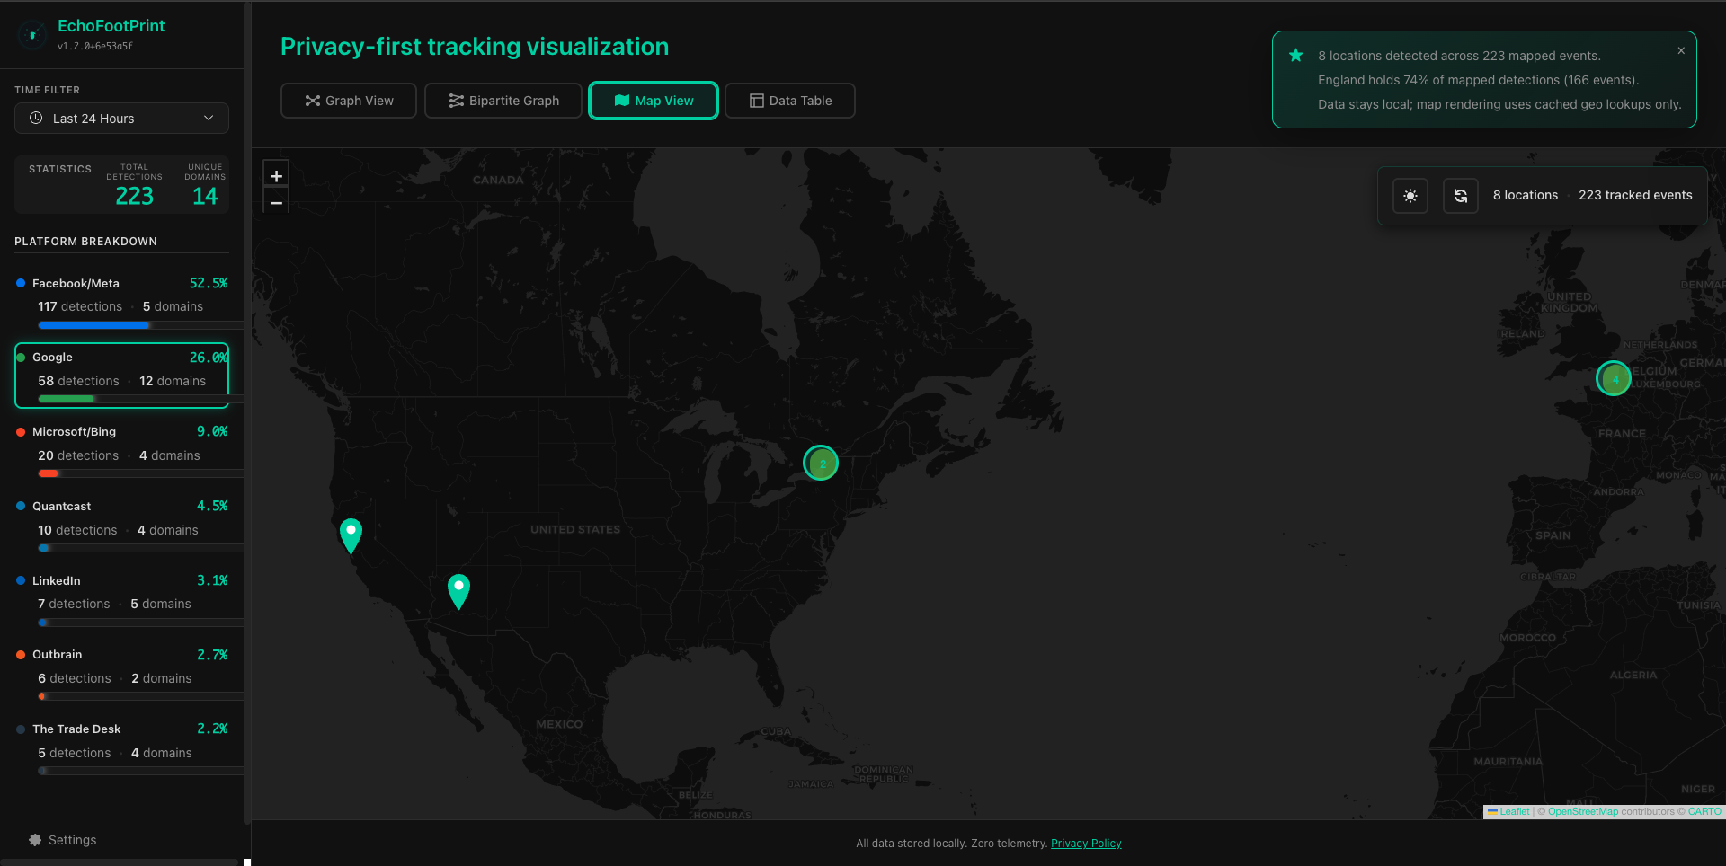Screen dimensions: 1726x866
Task: Click the clock icon in the time filter
Action: pyautogui.click(x=36, y=118)
